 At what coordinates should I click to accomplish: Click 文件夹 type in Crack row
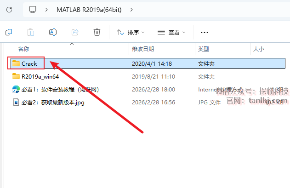[206, 63]
